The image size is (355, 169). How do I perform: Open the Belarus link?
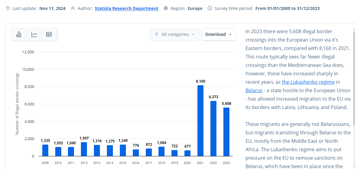[x=254, y=90]
